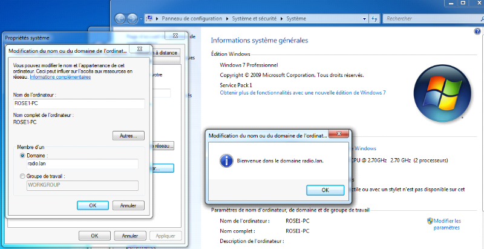Viewport: 484px width, 249px height.
Task: Click the refresh button beside address bar
Action: pos(374,19)
